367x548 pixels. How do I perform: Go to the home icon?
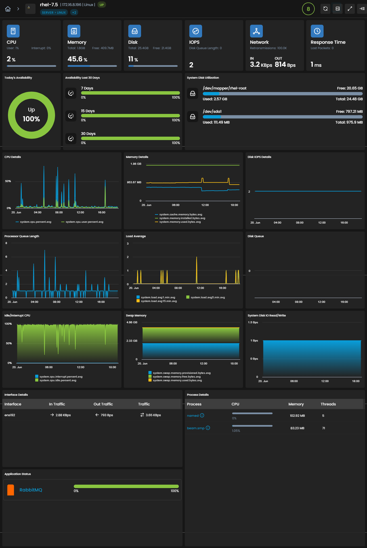(x=8, y=9)
